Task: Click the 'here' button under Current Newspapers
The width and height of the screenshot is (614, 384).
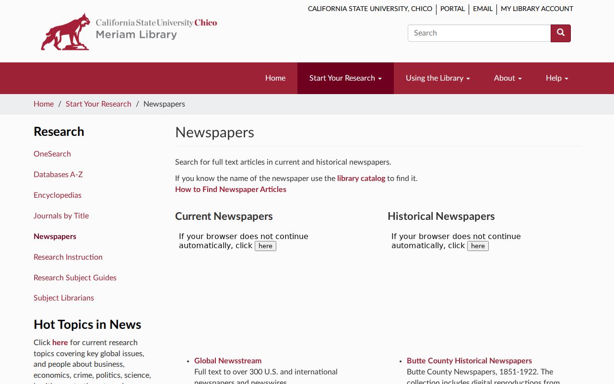Action: (x=265, y=246)
